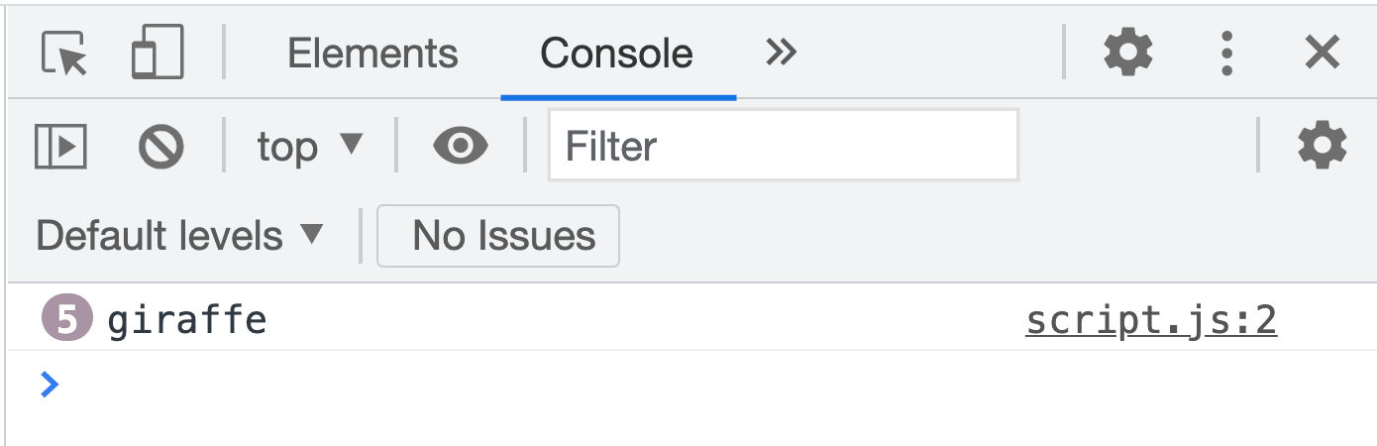This screenshot has width=1377, height=446.
Task: Toggle the device toolbar icon
Action: click(x=158, y=53)
